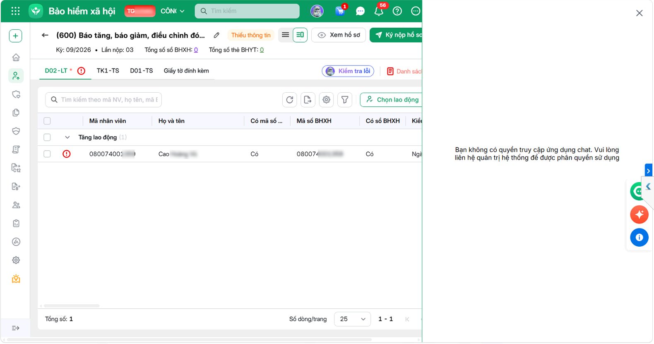The height and width of the screenshot is (344, 654).
Task: Select the checkbox for employee Cao row
Action: pyautogui.click(x=47, y=154)
